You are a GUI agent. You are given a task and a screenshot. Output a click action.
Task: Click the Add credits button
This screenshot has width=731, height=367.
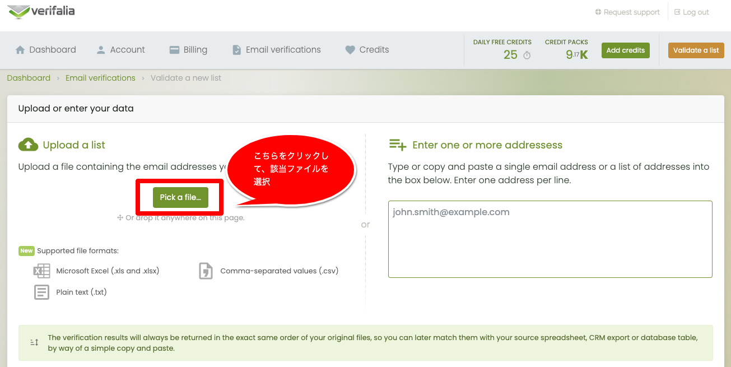click(x=626, y=50)
